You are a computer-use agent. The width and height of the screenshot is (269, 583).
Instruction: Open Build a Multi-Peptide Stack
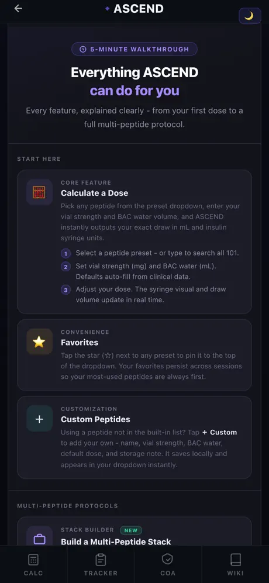point(116,541)
